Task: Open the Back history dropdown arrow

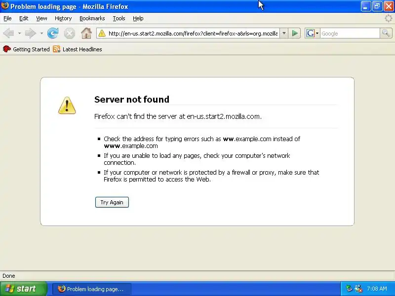Action: click(19, 33)
